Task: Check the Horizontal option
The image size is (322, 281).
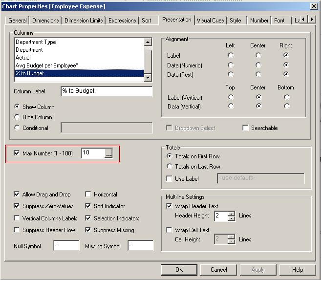Action: pyautogui.click(x=88, y=194)
